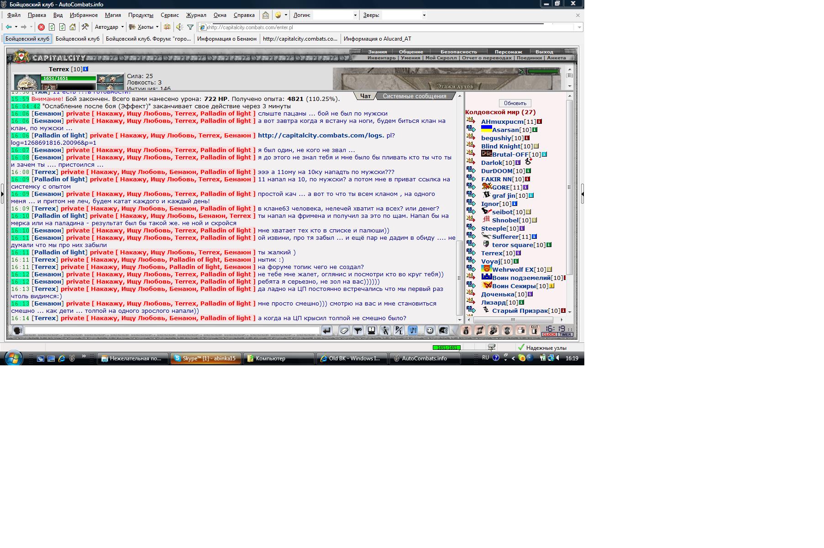824x548 pixels.
Task: Switch to CLOCK mode
Action: pos(549,334)
